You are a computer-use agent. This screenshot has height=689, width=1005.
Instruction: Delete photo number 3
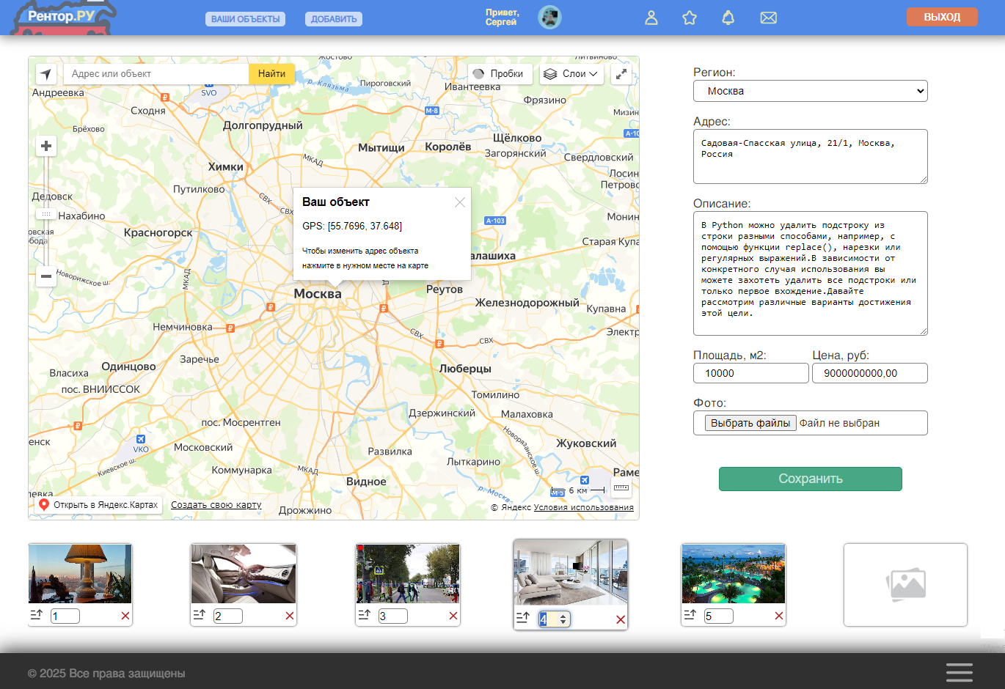[453, 616]
